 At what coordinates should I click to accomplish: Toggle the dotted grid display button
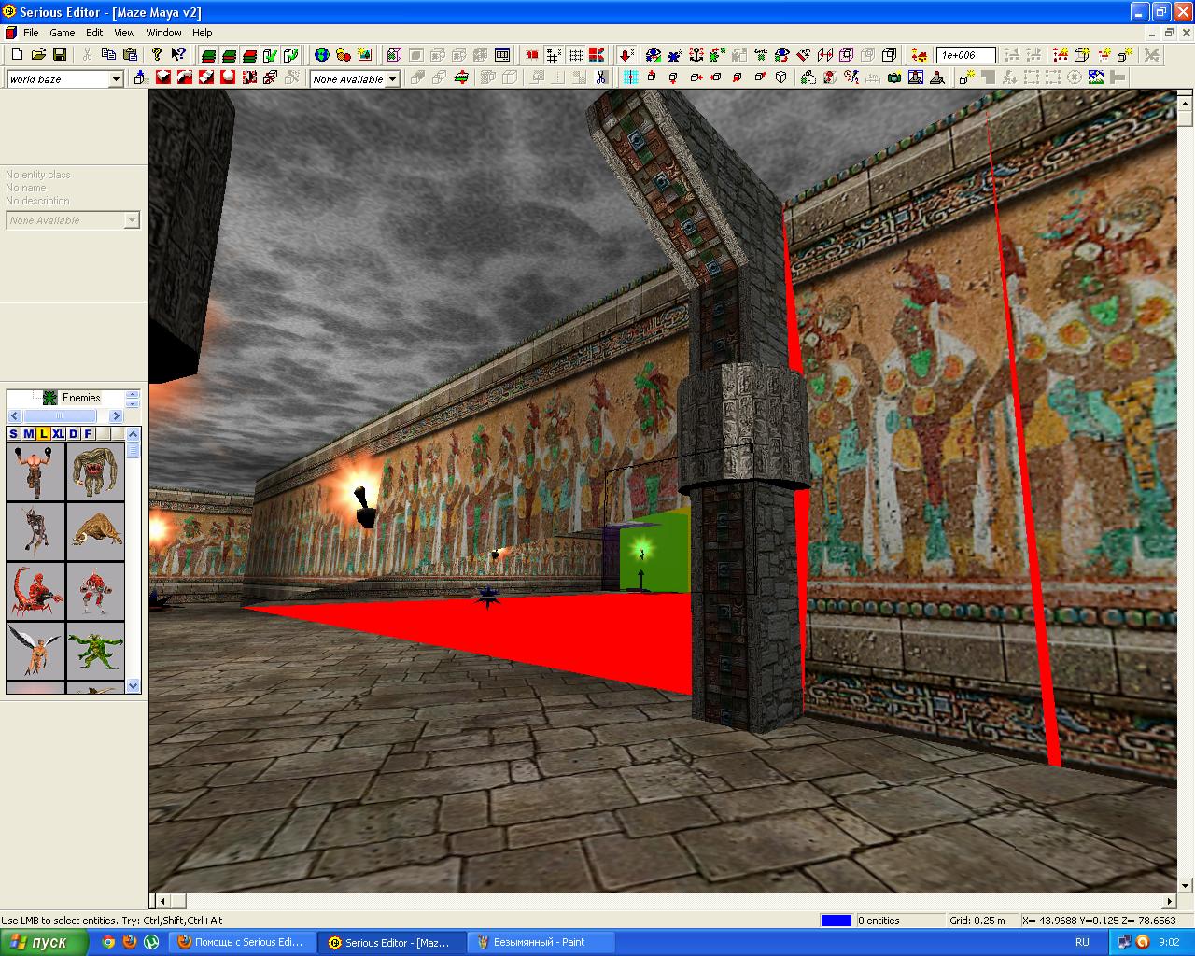coord(576,55)
